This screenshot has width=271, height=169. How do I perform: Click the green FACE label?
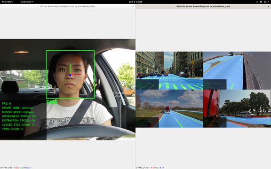point(52,102)
